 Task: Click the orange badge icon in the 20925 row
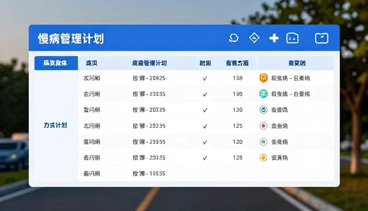coord(263,78)
